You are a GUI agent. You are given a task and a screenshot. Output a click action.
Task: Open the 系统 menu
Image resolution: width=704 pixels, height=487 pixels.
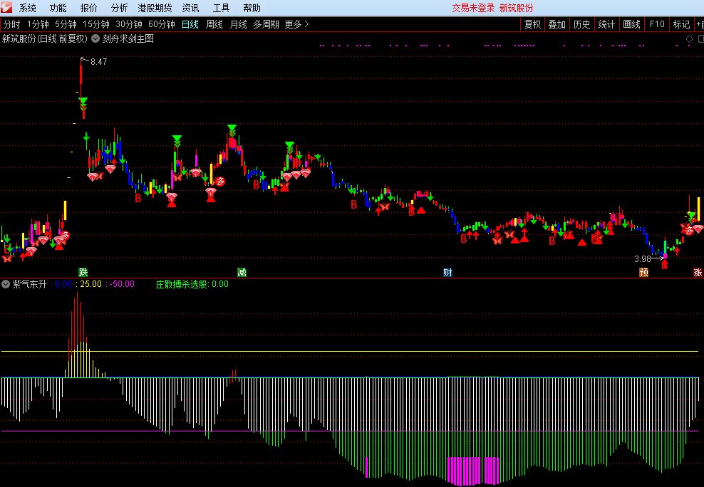point(27,8)
